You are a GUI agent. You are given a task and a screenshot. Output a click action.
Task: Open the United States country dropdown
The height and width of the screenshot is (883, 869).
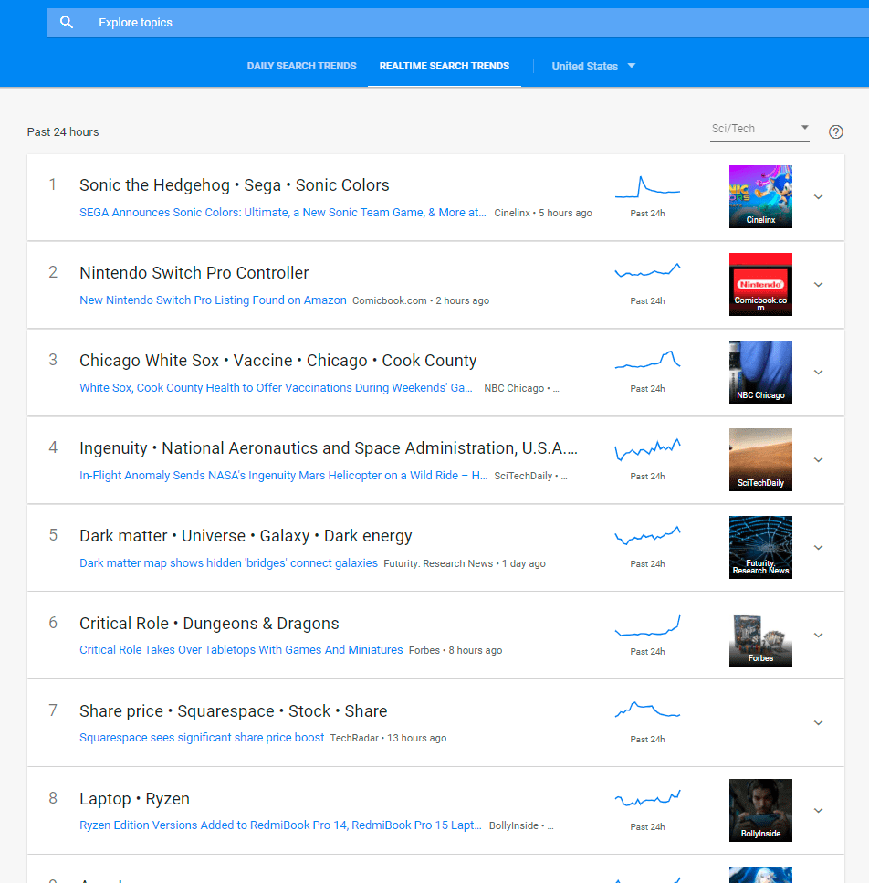(593, 66)
